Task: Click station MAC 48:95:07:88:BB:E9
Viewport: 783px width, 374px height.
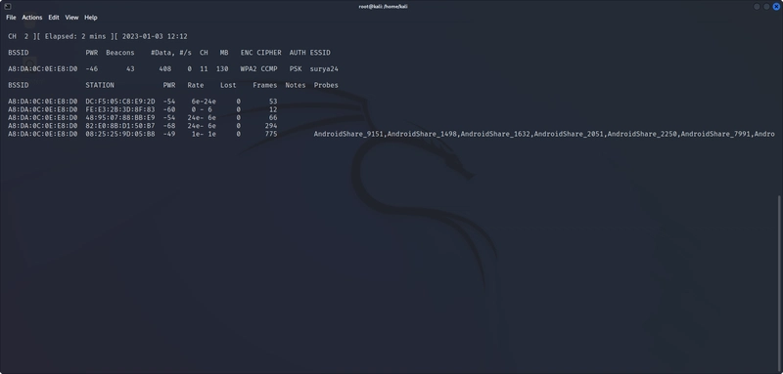Action: 120,117
